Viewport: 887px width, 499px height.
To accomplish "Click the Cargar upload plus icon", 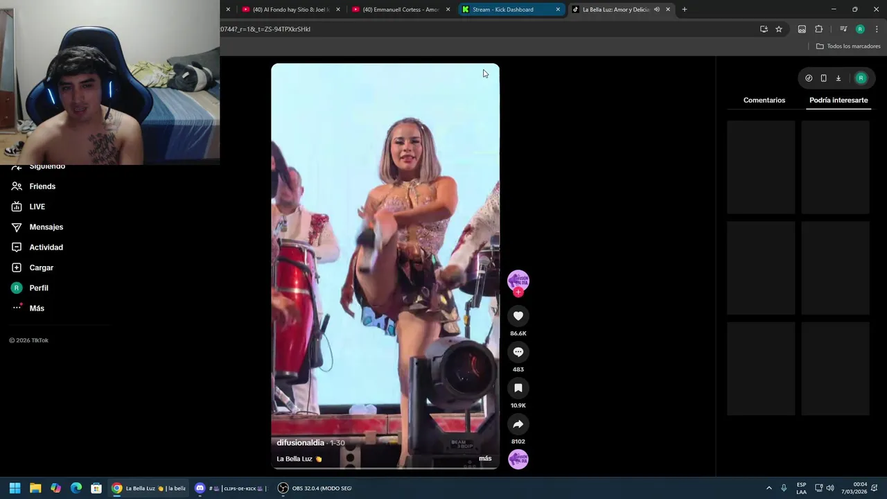I will (x=17, y=268).
